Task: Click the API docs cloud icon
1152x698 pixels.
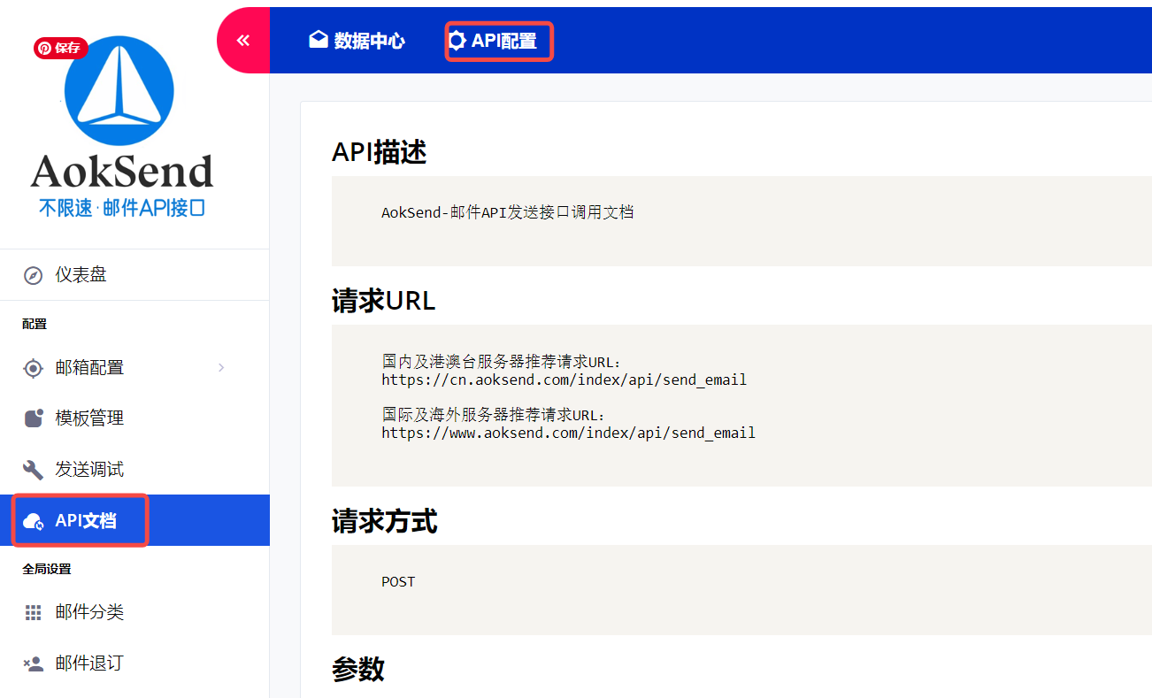Action: tap(33, 521)
